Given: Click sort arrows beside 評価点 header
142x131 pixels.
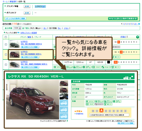Looking at the screenshot, I should point(127,37).
